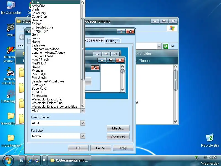The height and width of the screenshot is (166, 221).
Task: Click the style list scroll down arrow
Action: pyautogui.click(x=83, y=106)
